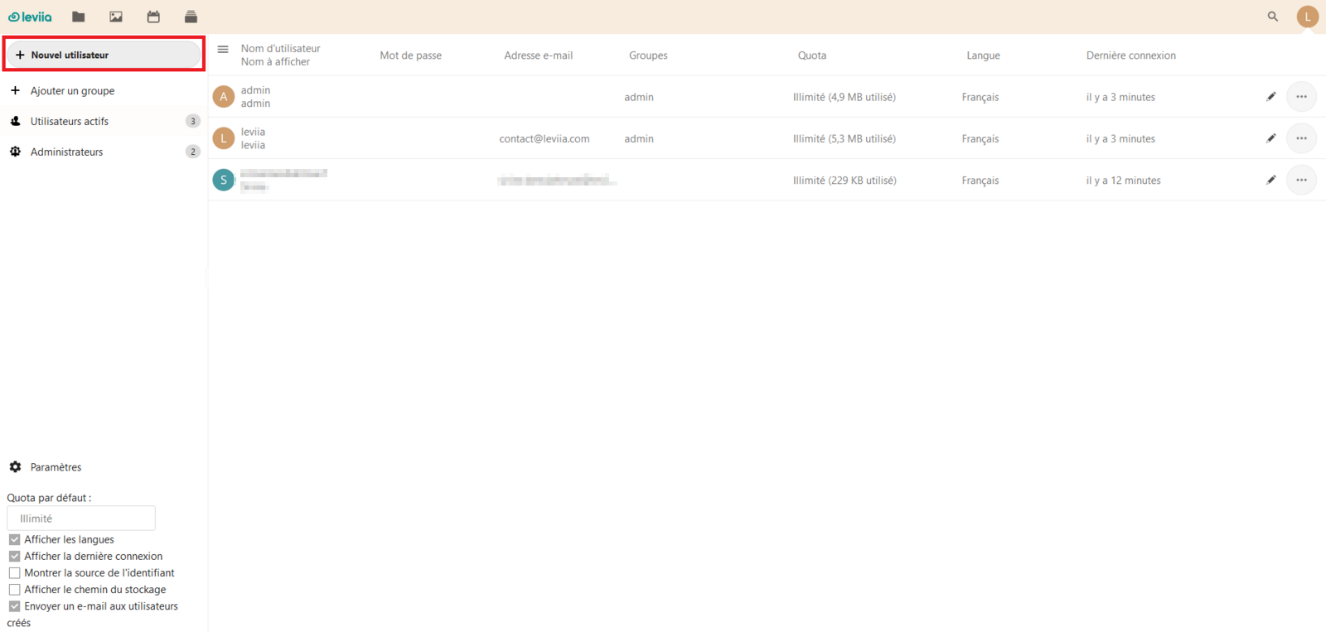Click the Administrateurs count badge 2
This screenshot has width=1326, height=632.
click(x=193, y=152)
